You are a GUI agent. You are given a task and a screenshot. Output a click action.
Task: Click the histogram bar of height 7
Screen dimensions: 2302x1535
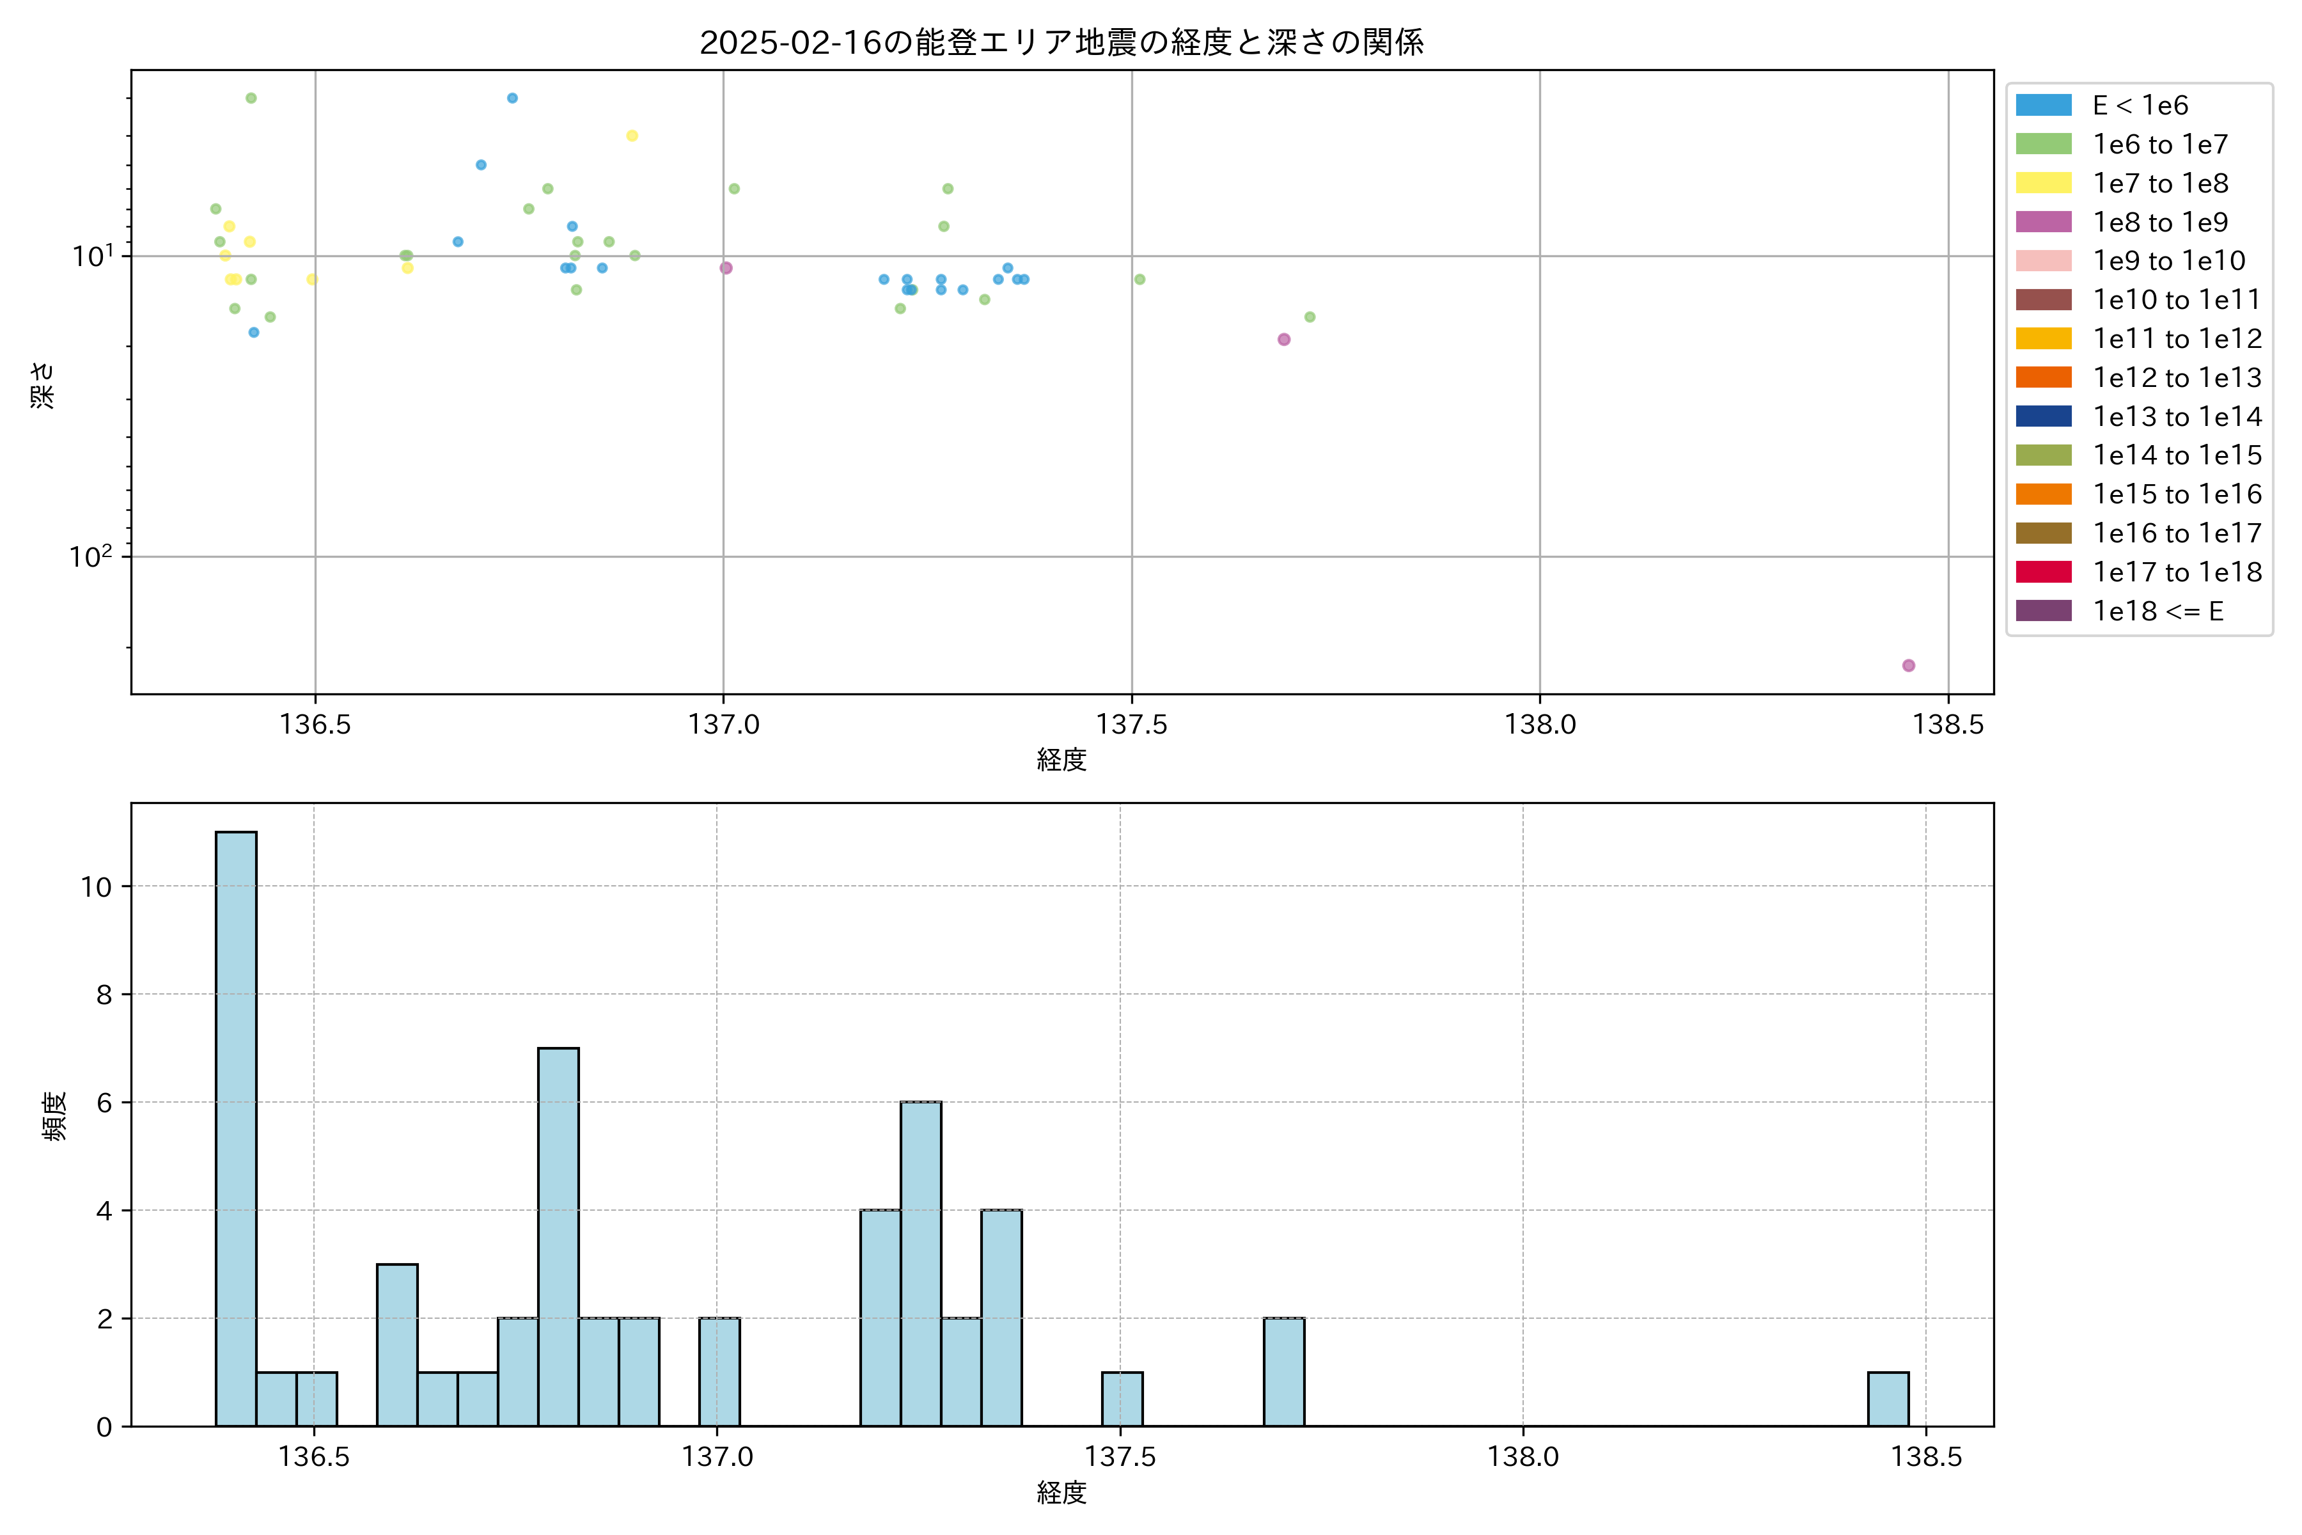(x=558, y=1236)
